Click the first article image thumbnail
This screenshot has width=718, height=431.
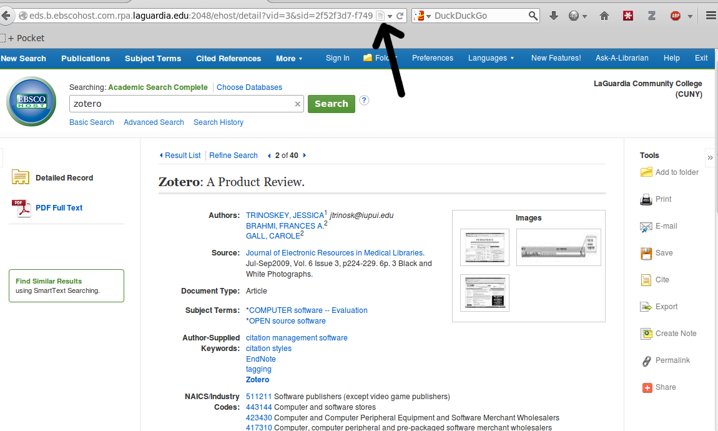pos(484,247)
